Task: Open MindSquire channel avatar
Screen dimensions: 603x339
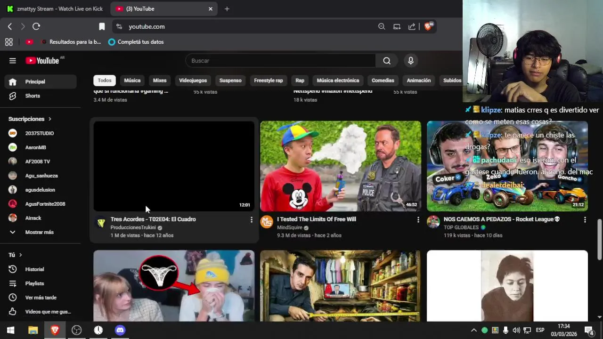Action: 267,222
